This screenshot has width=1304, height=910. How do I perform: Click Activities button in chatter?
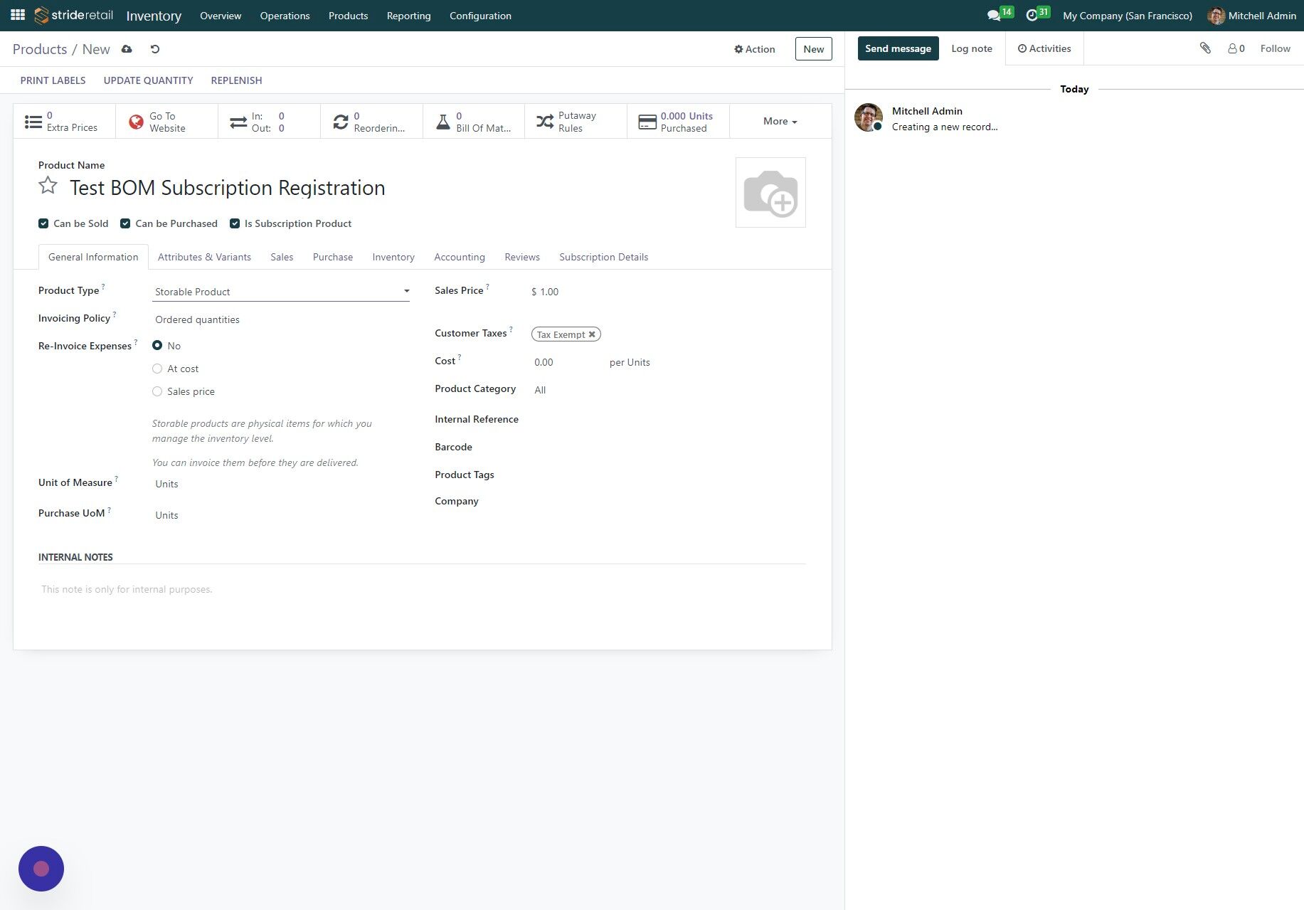coord(1044,48)
